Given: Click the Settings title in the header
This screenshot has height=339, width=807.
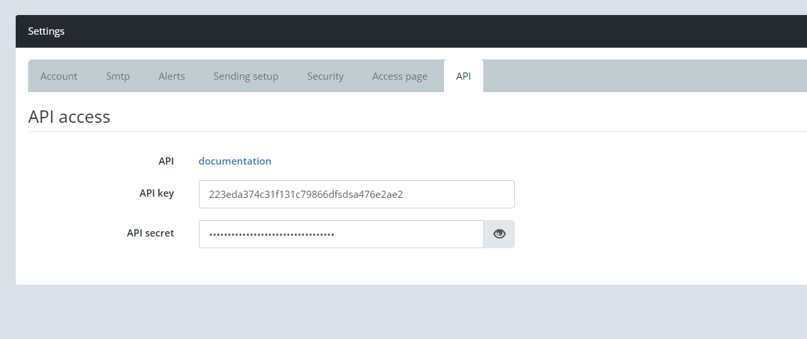Looking at the screenshot, I should click(x=46, y=31).
